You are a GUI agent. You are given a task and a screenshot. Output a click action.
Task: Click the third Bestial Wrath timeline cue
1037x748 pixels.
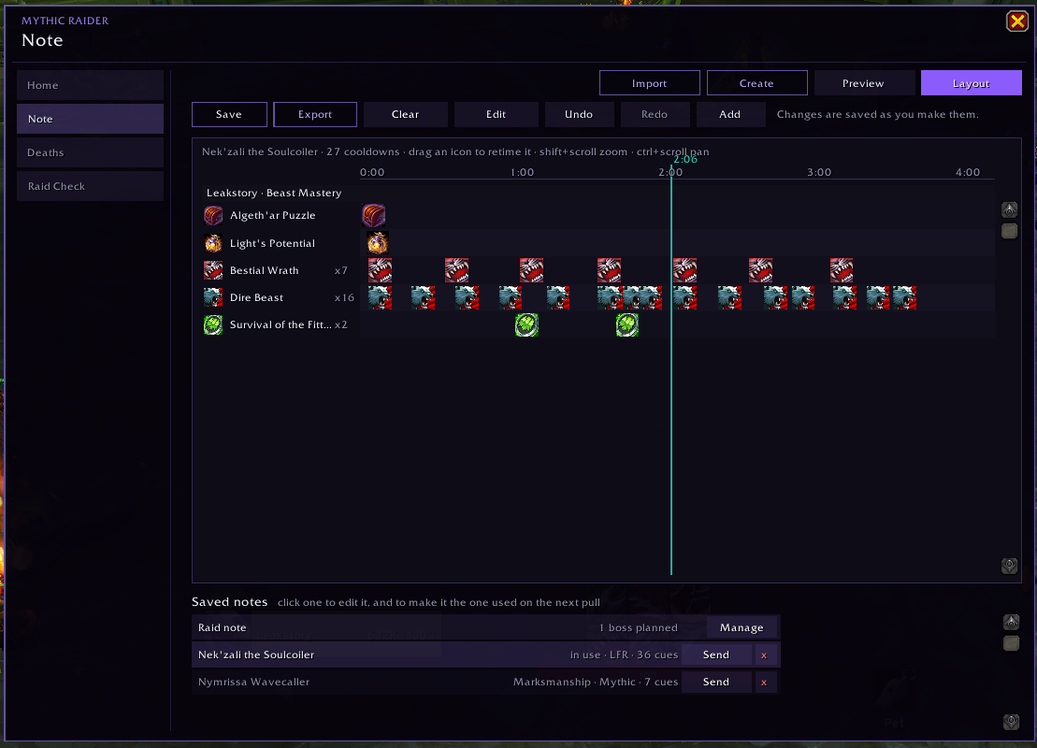click(x=532, y=270)
